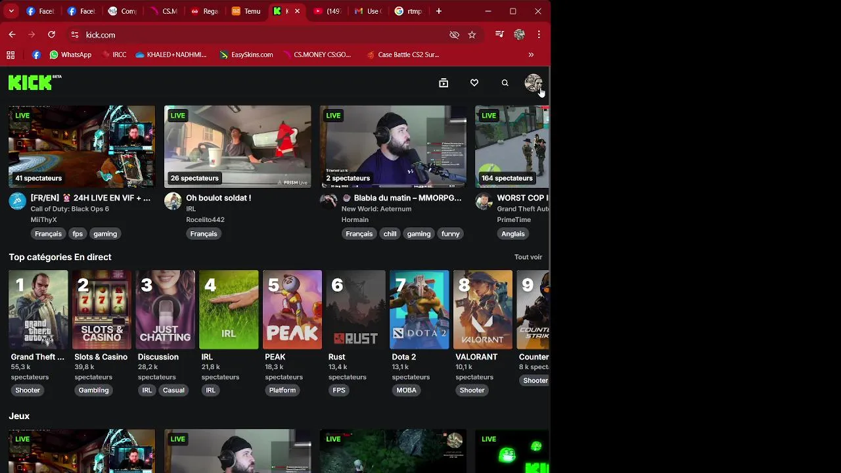Show more bookmarks chevron

(531, 55)
